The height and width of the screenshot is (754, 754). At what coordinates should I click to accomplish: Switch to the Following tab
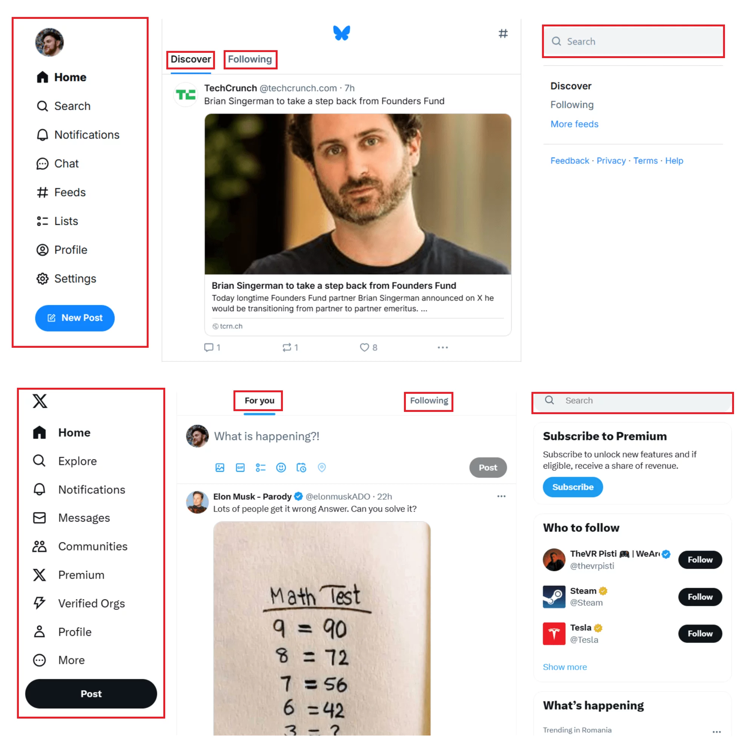point(250,59)
